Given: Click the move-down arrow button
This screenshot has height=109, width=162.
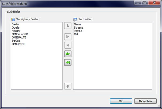Looking at the screenshot, I should [x=68, y=86].
